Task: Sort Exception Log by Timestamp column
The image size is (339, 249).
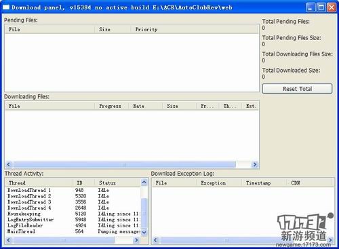Action: [x=264, y=183]
